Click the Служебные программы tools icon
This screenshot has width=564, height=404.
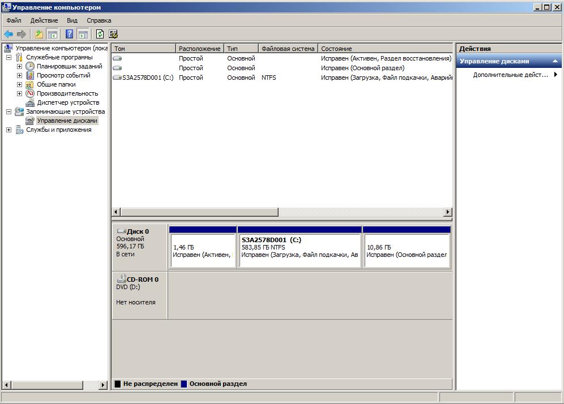[19, 57]
